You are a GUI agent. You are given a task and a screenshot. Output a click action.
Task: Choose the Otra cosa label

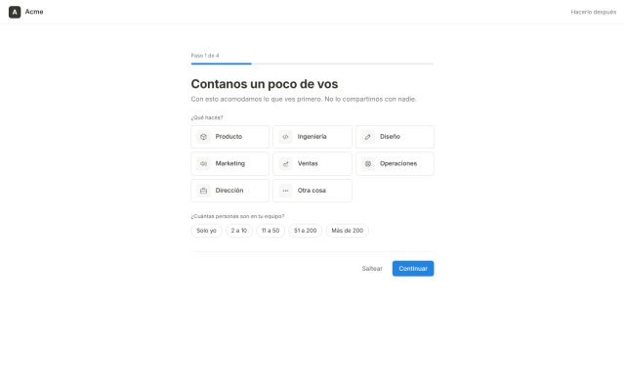312,191
